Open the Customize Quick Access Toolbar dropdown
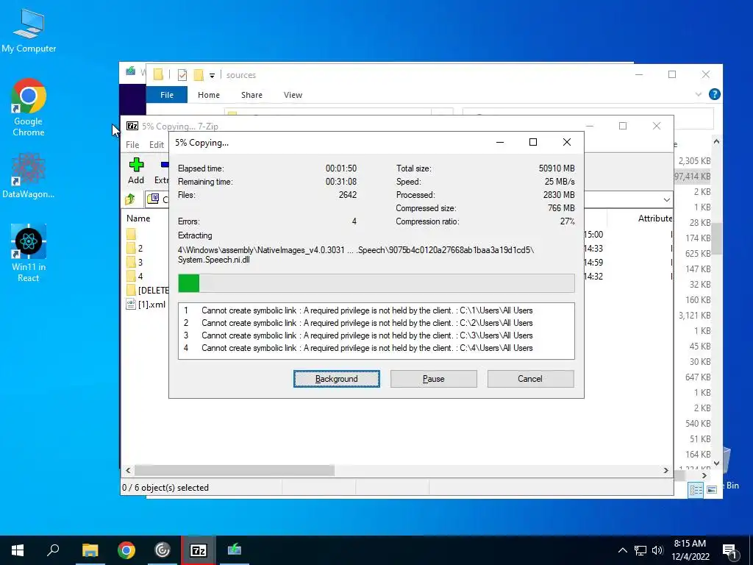Screen dimensions: 753x565 [x=212, y=76]
